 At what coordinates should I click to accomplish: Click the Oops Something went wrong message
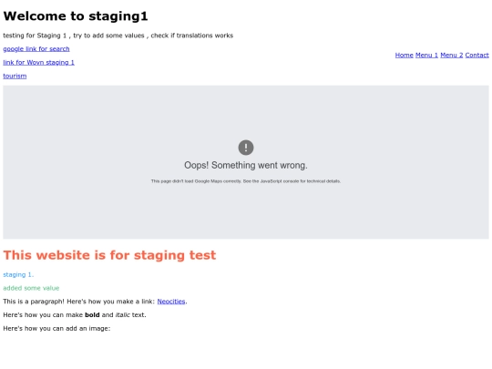tap(246, 165)
